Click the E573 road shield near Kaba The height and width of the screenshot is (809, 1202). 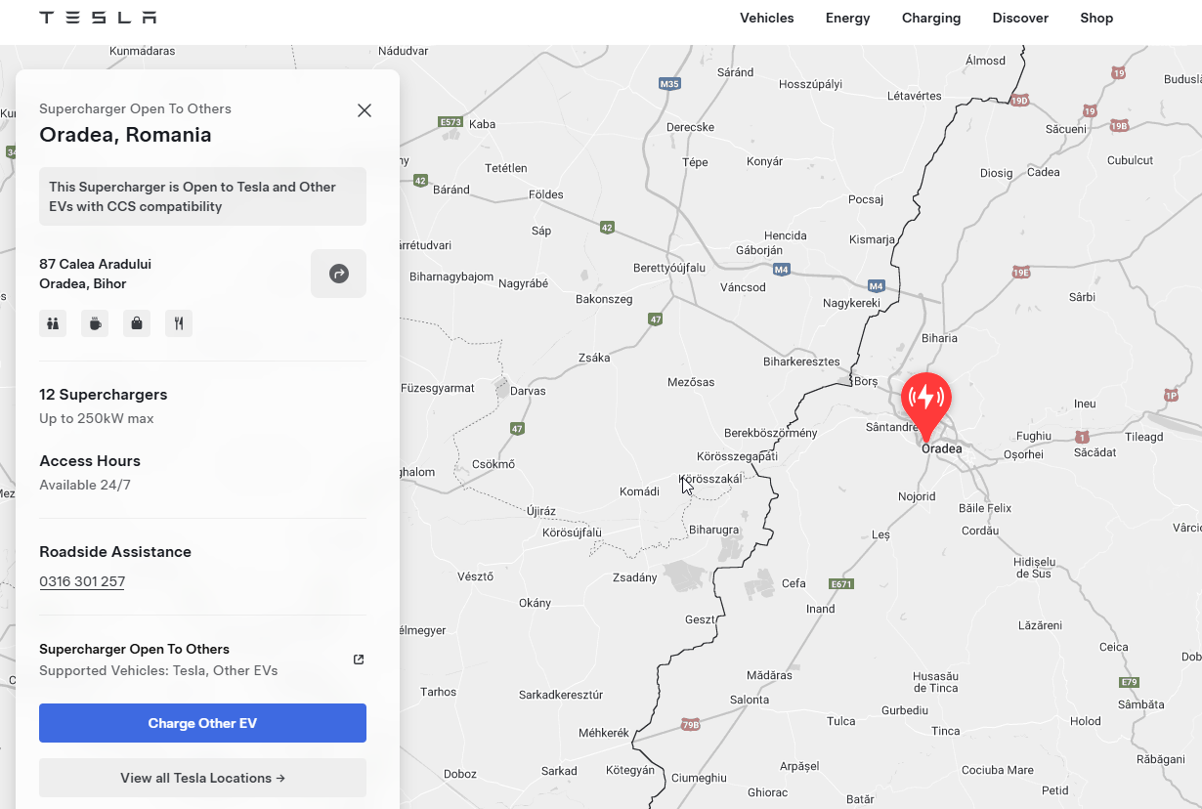[x=451, y=122]
